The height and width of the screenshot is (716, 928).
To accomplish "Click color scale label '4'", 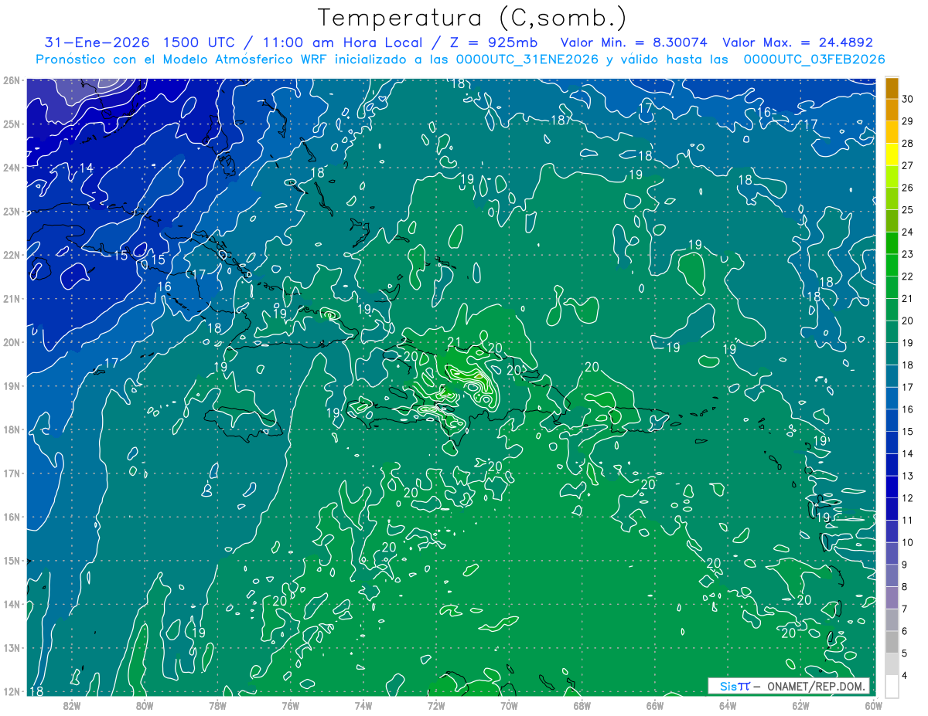I will [x=905, y=675].
